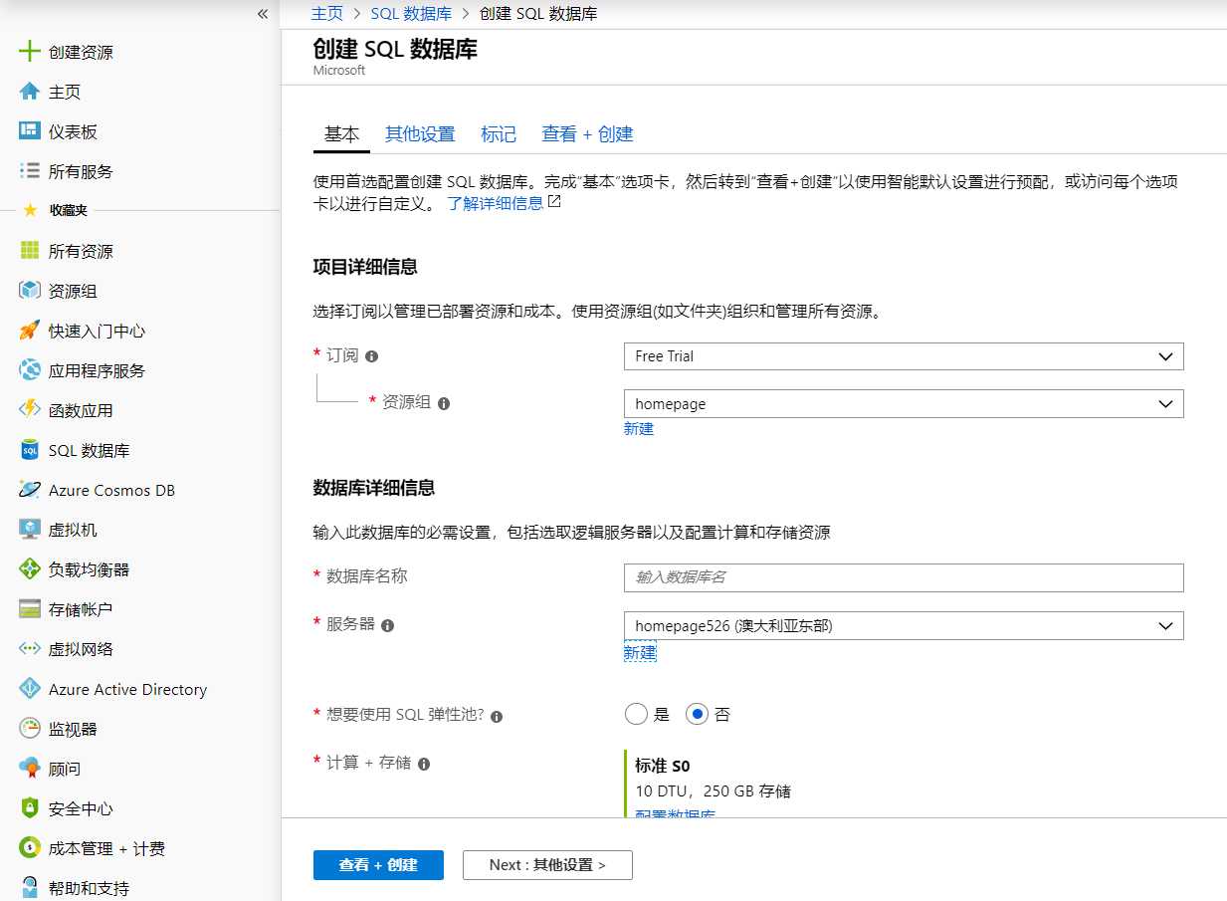Collapse the sidebar with double chevron
This screenshot has height=901, width=1227.
(263, 14)
